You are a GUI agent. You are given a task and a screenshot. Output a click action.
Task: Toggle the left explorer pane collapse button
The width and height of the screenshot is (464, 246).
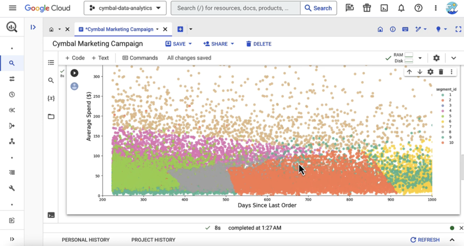pyautogui.click(x=33, y=27)
